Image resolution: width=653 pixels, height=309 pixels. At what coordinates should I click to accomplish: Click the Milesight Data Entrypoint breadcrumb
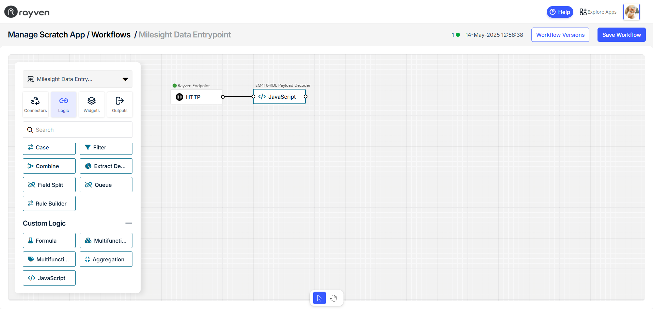(x=185, y=35)
